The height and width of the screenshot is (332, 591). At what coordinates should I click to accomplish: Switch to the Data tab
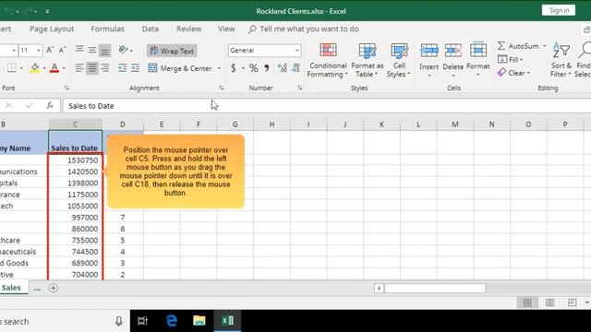point(150,29)
